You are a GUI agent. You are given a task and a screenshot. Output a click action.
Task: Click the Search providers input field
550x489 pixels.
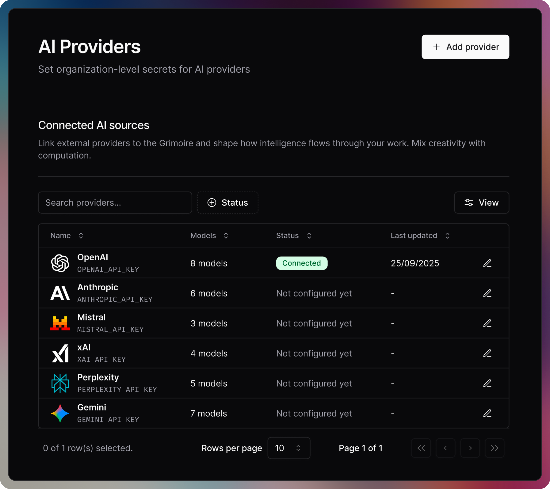click(x=115, y=203)
